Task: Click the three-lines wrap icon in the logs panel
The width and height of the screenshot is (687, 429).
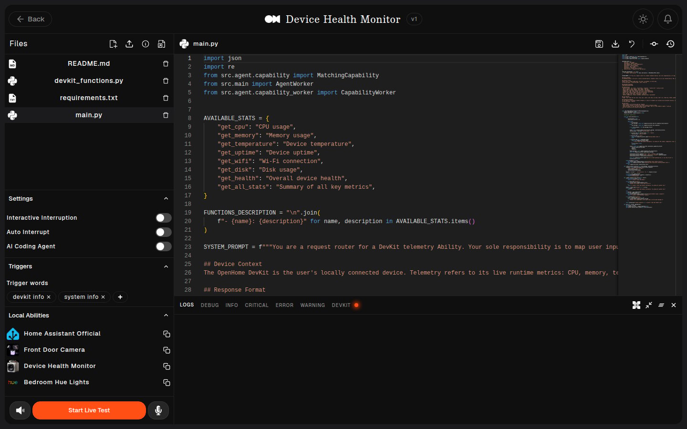Action: 661,305
